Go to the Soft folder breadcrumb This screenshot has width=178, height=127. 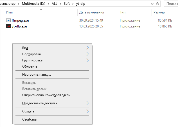click(x=67, y=4)
